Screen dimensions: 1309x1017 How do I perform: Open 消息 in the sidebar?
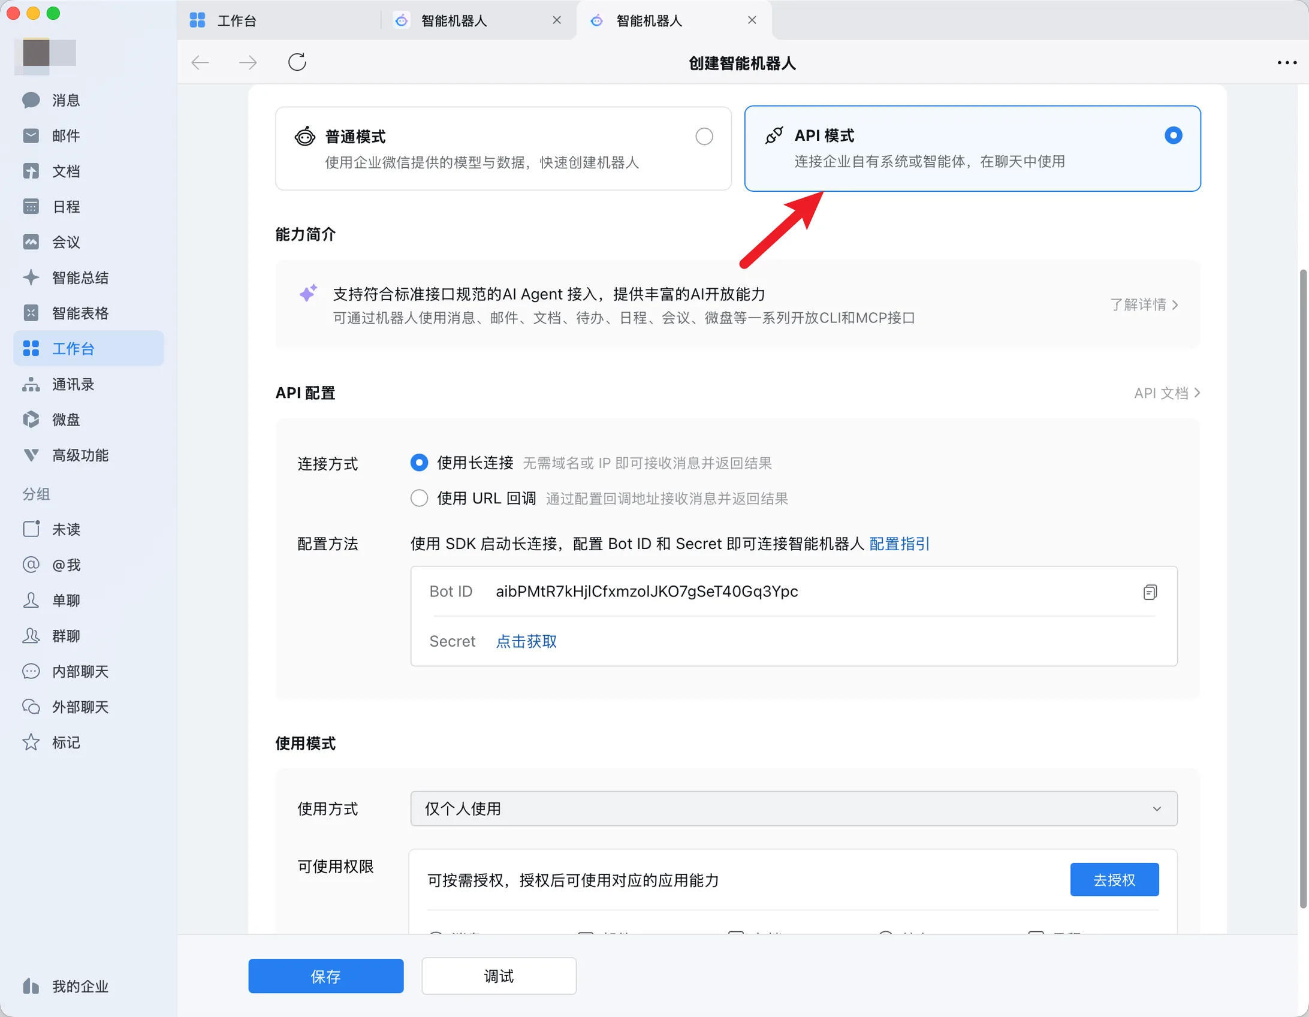[88, 100]
